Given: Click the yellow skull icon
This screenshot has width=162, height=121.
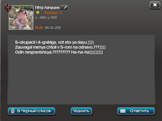Looking at the screenshot, I should (x=38, y=13).
